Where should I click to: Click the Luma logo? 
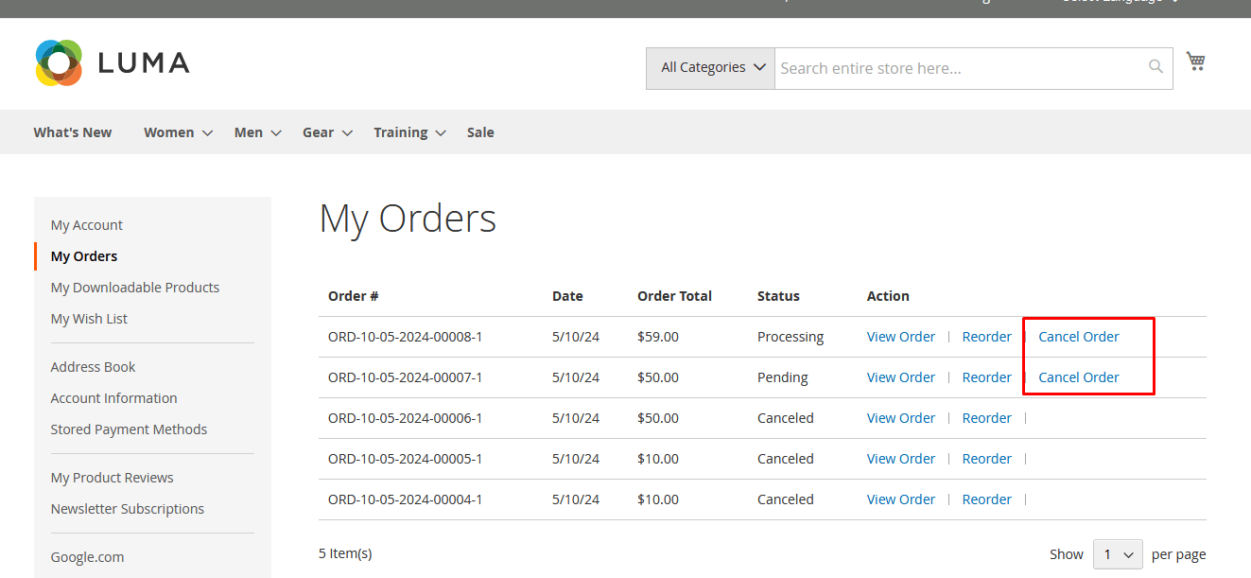pyautogui.click(x=113, y=63)
